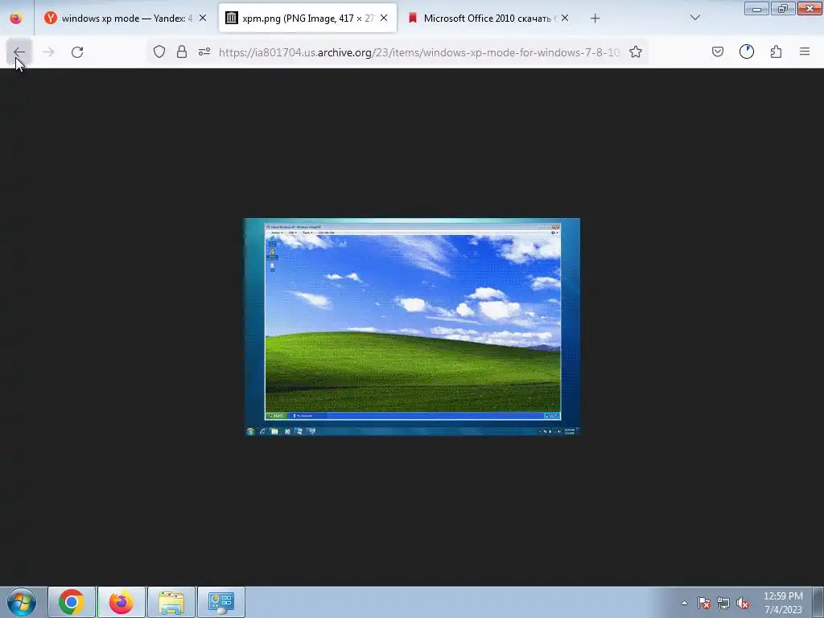This screenshot has height=618, width=824.
Task: Open the network status tray icon
Action: [723, 603]
